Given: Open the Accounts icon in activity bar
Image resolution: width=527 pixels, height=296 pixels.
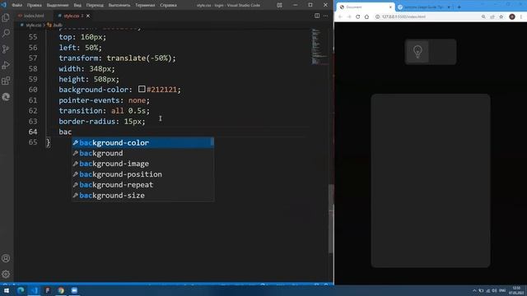Looking at the screenshot, I should point(6,258).
